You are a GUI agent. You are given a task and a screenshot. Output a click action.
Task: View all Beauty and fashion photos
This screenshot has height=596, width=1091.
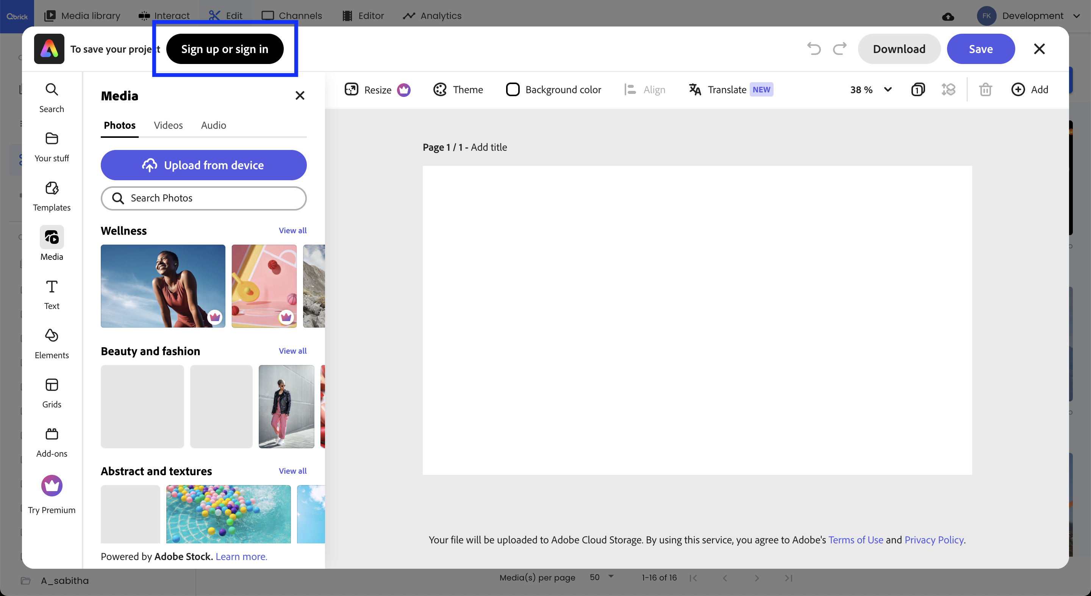click(293, 351)
